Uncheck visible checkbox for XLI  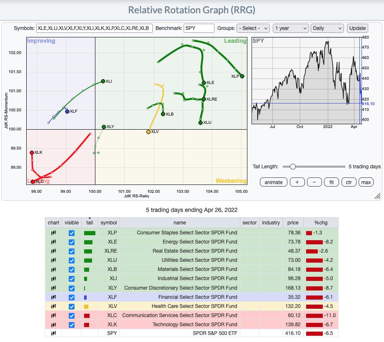click(x=72, y=279)
